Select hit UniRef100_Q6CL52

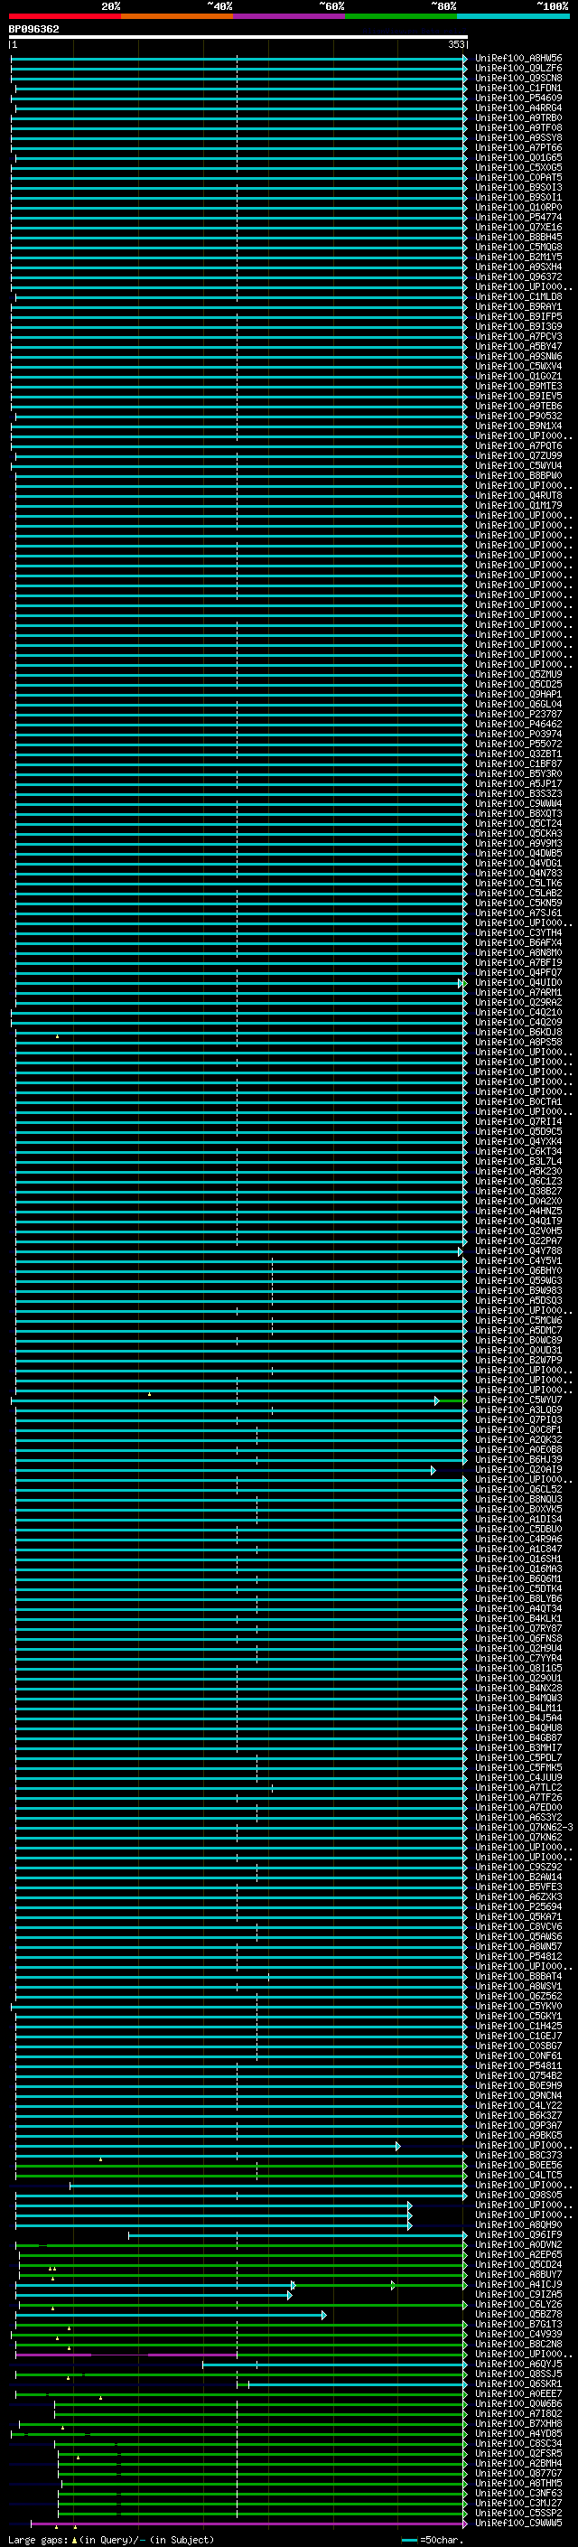point(518,1489)
